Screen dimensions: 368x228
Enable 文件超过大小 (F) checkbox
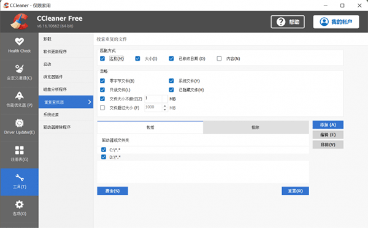click(102, 108)
